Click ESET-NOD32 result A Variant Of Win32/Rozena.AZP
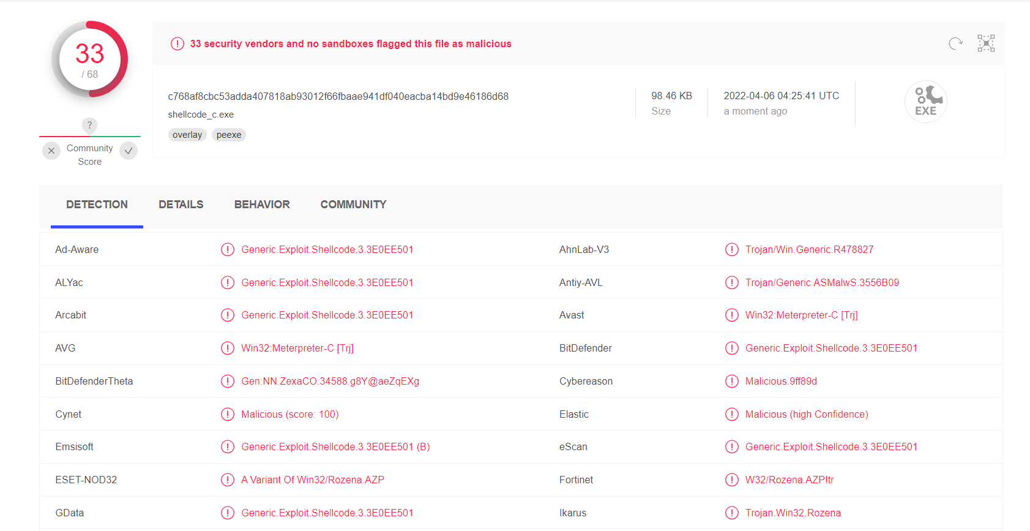The height and width of the screenshot is (531, 1030). coord(313,480)
